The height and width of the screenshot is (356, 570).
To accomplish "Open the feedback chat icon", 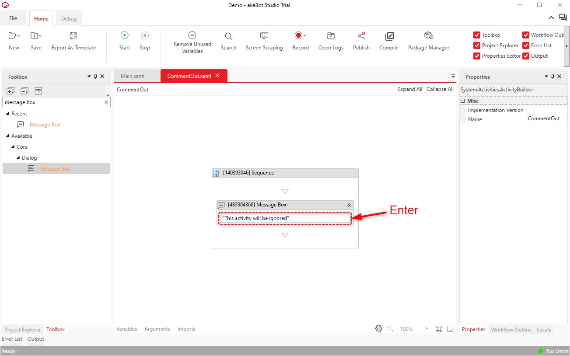I will (x=563, y=17).
